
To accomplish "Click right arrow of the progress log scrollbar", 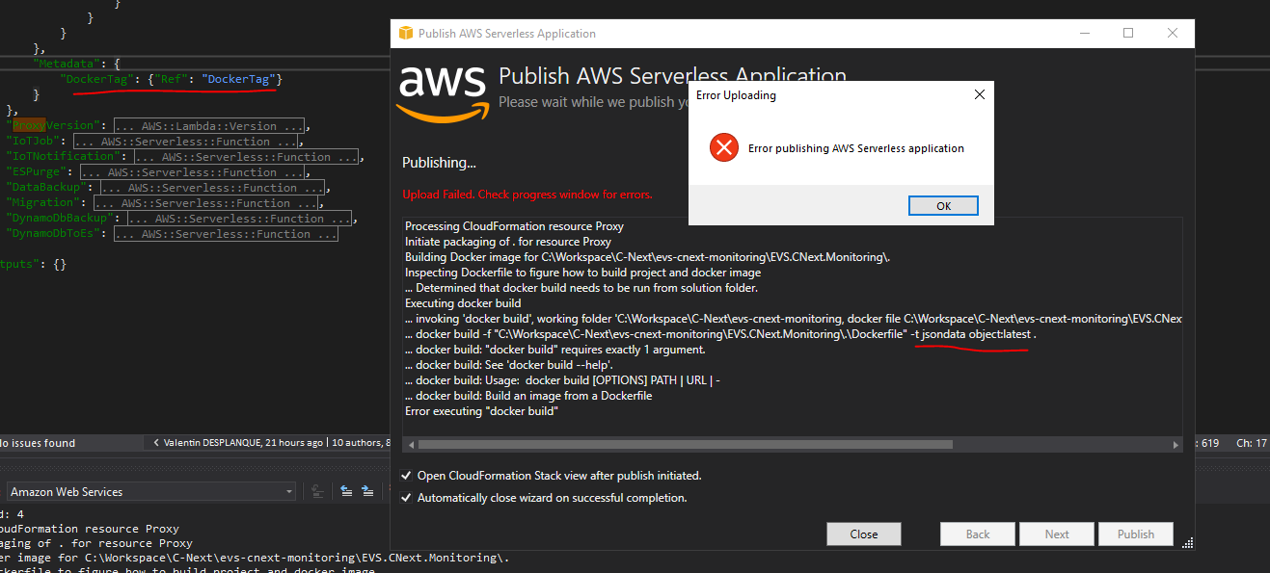I will pyautogui.click(x=1174, y=444).
